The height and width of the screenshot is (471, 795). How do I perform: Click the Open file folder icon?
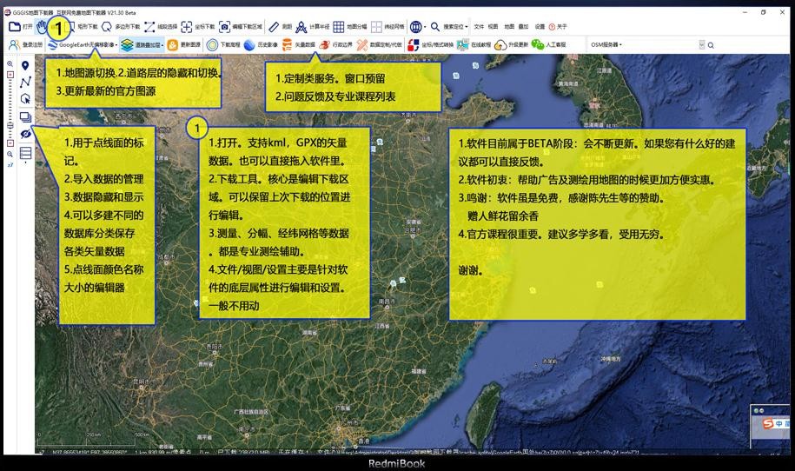[x=15, y=27]
